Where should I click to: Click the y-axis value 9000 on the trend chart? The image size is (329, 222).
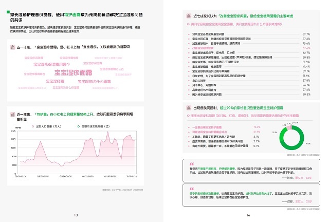[x=13, y=147]
